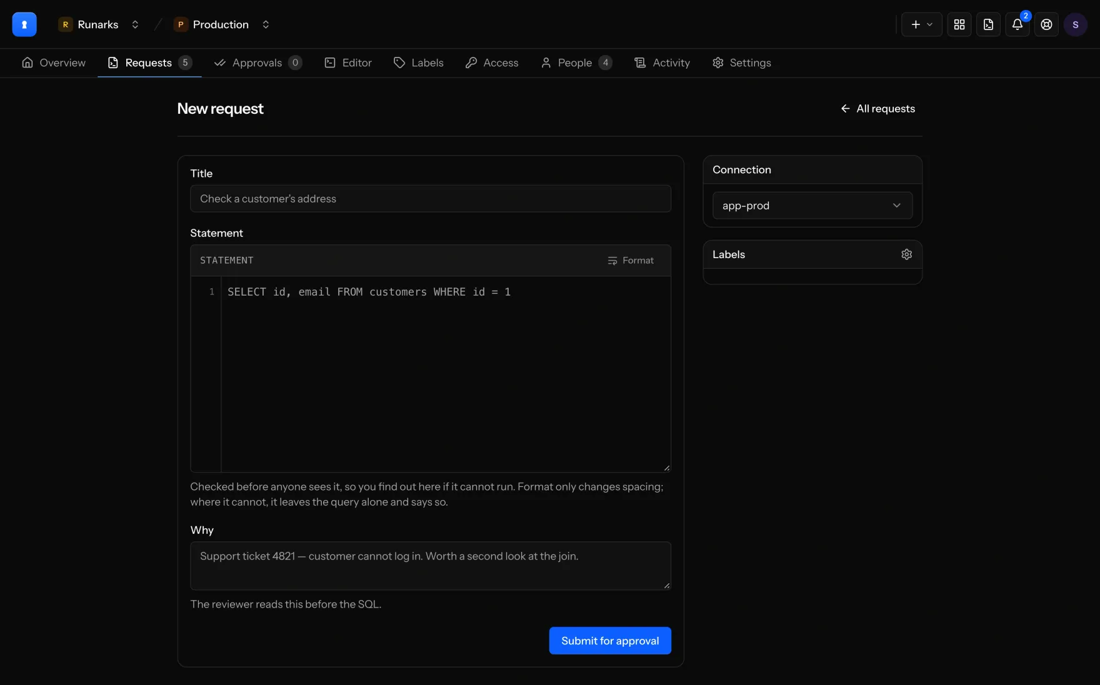The image size is (1100, 685).
Task: Switch to the Approvals tab
Action: click(258, 62)
